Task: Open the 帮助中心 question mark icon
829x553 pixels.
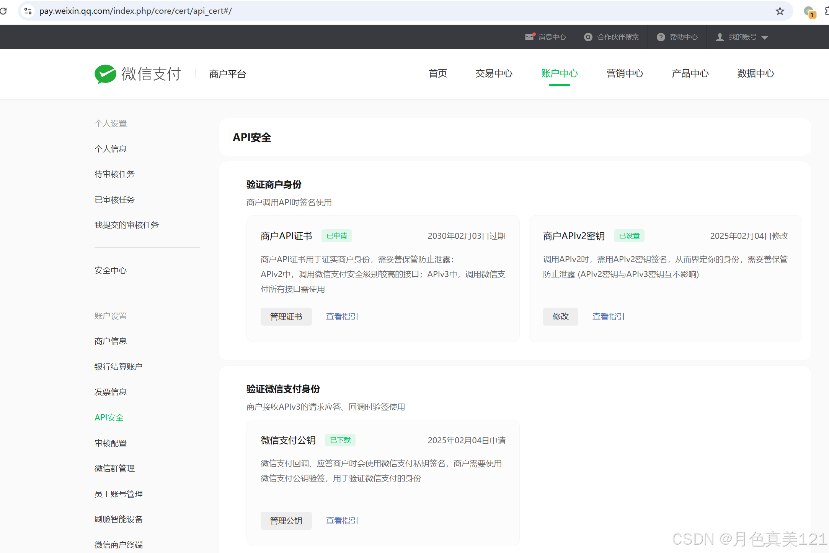Action: (x=661, y=37)
